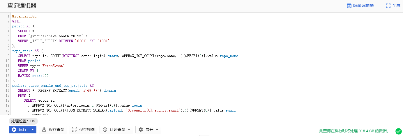This screenshot has width=403, height=136.
Task: Click the #standardSQL comment on line 1
Action: point(24,16)
